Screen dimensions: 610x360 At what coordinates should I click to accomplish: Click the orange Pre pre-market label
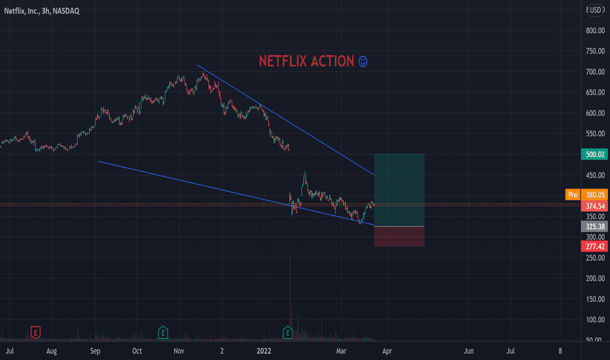[x=573, y=194]
